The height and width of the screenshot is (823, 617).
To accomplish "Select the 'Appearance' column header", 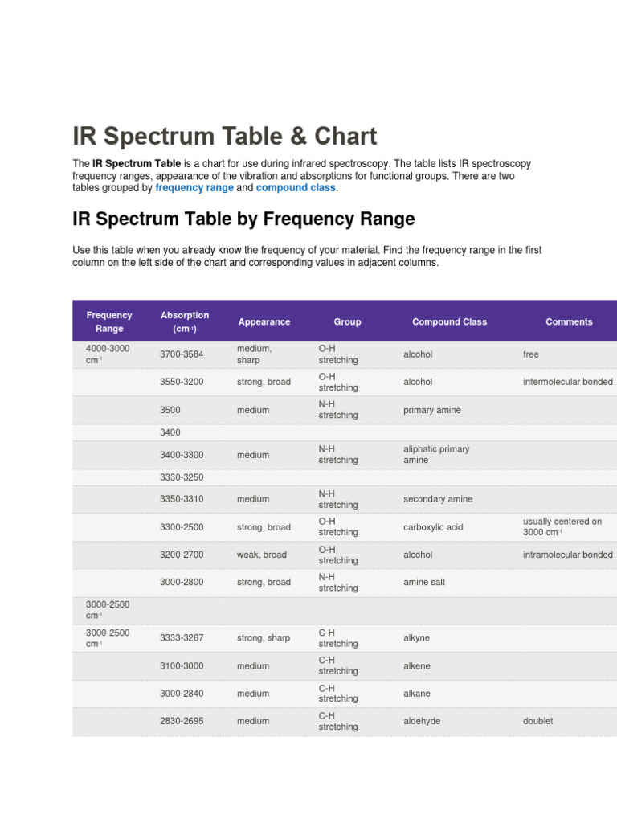I will [264, 321].
